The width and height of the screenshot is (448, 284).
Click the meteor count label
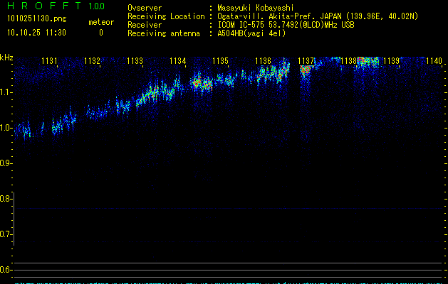[101, 22]
